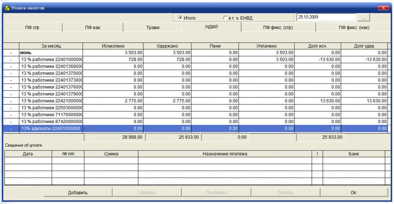The width and height of the screenshot is (394, 204).
Task: Select the Итого radio button
Action: (181, 18)
